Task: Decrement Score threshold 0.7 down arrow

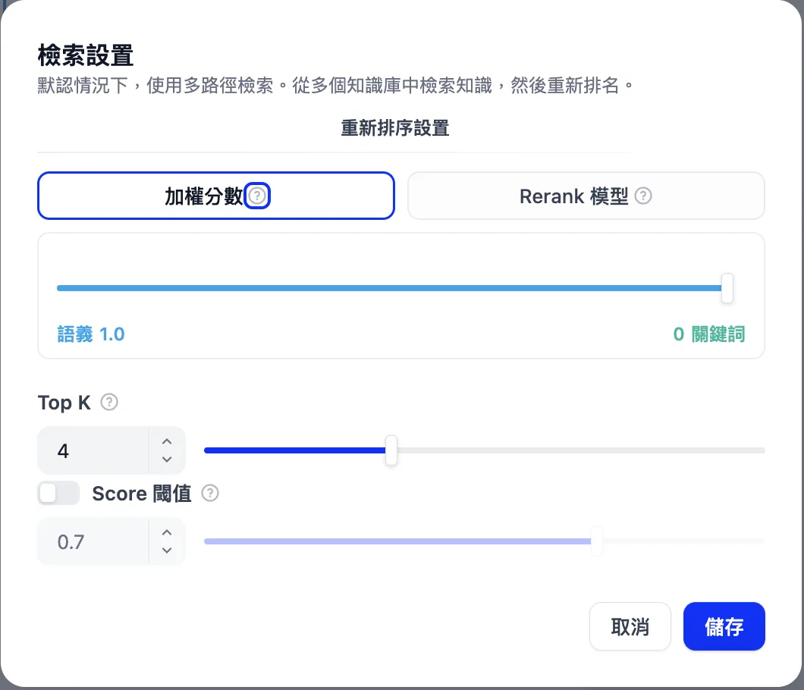Action: coord(167,550)
